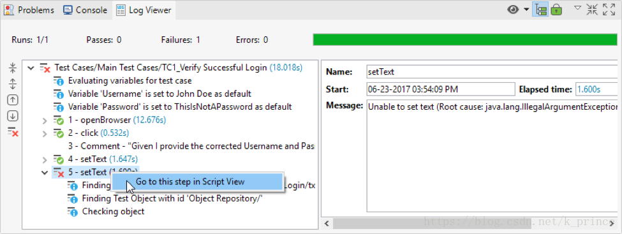Go to previous failure with up arrow
The height and width of the screenshot is (234, 622).
click(13, 100)
